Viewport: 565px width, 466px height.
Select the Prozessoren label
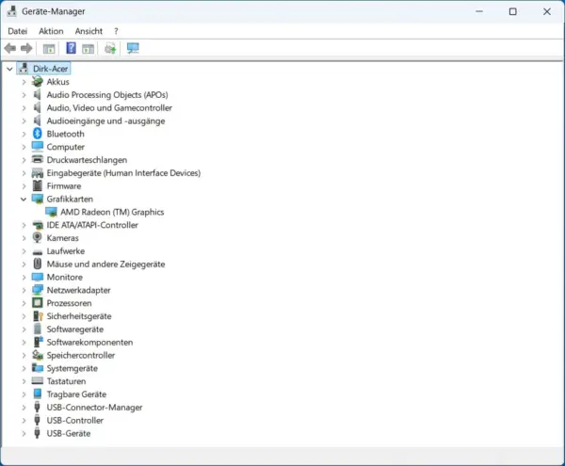69,303
